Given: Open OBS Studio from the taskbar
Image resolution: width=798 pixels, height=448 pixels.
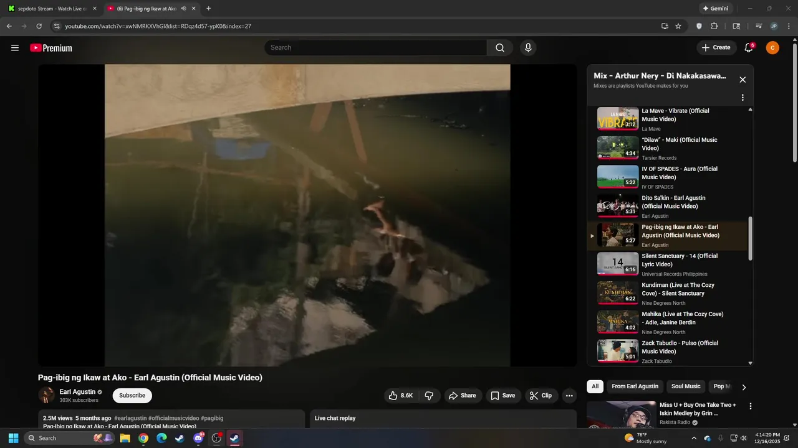Looking at the screenshot, I should (x=216, y=438).
